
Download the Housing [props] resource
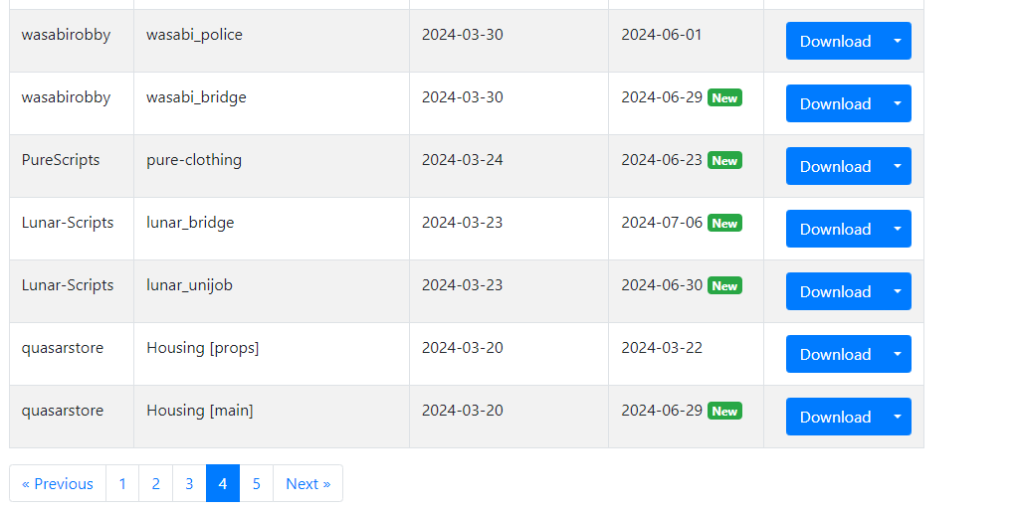(x=835, y=354)
